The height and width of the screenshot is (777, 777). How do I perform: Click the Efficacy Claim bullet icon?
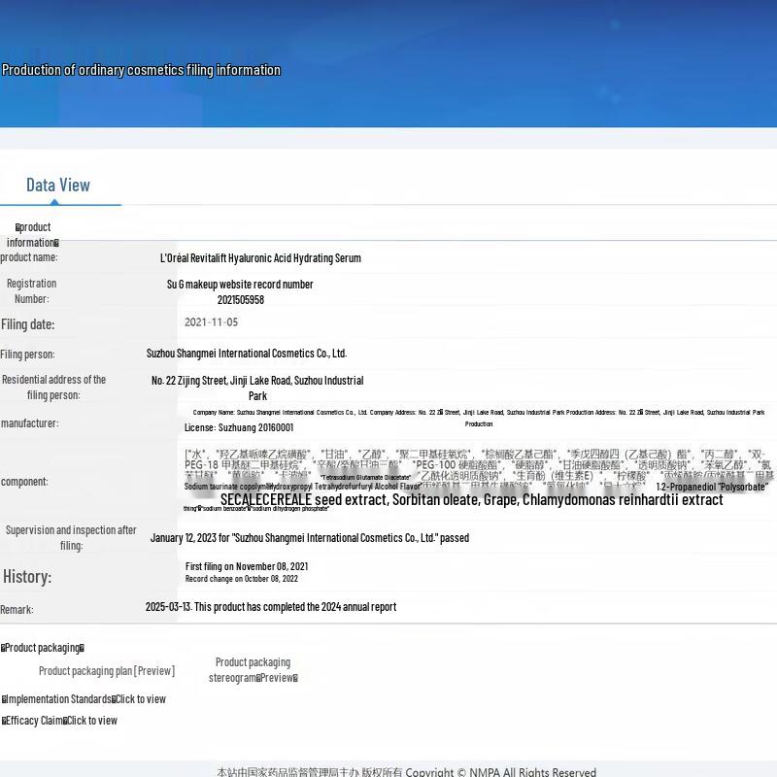pyautogui.click(x=4, y=721)
